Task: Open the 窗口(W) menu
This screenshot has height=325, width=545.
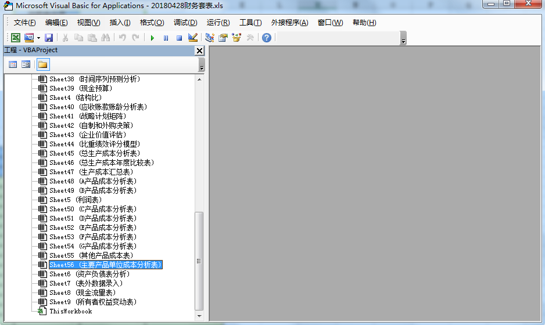Action: [330, 23]
